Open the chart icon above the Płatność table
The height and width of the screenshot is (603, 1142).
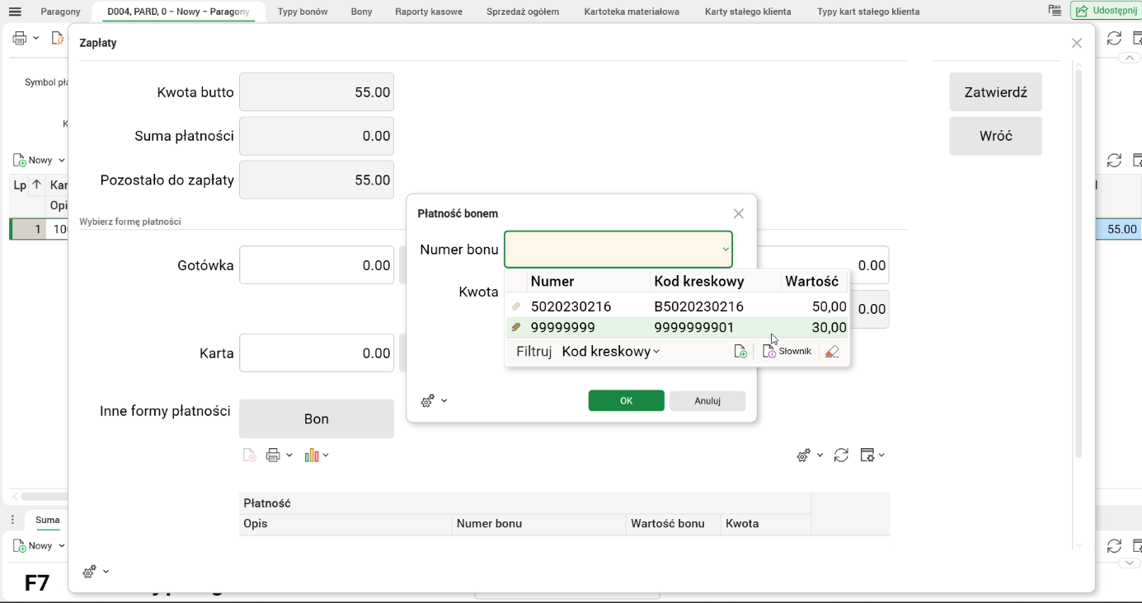312,456
